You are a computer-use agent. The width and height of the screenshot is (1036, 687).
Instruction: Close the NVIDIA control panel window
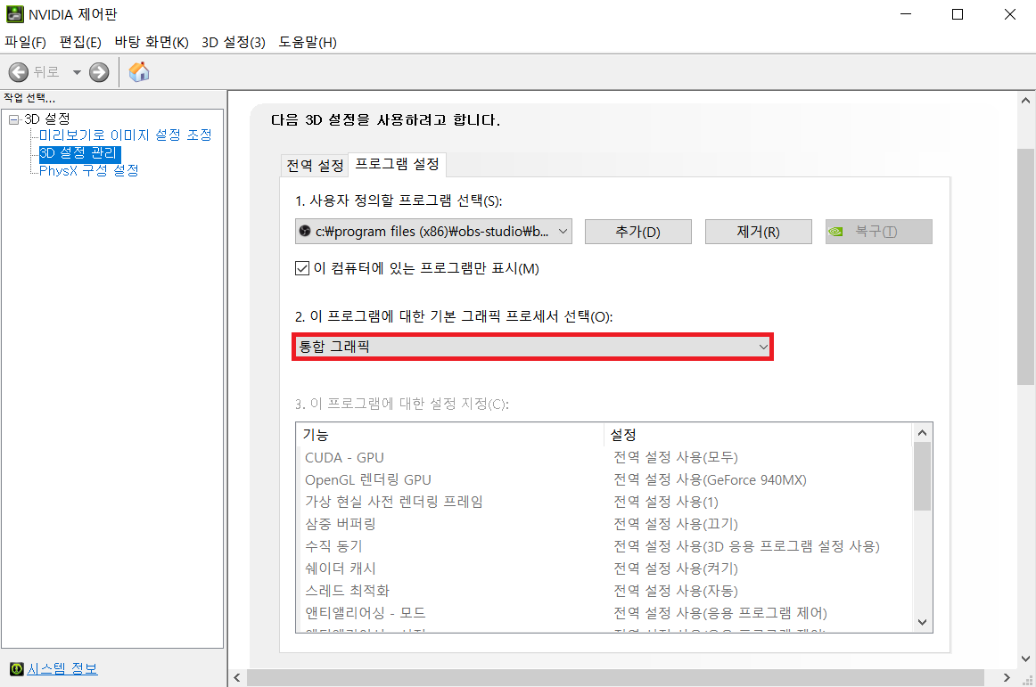pyautogui.click(x=1009, y=14)
